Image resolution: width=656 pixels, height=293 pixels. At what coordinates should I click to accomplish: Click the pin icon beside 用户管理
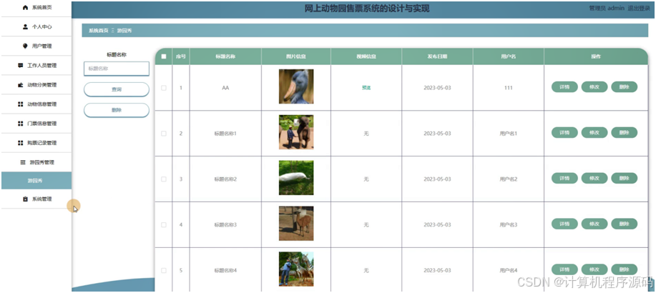click(25, 46)
